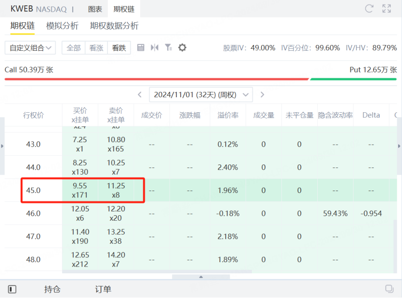This screenshot has height=298, width=402.
Task: Open the 2024/11/01 expiration date dropdown
Action: click(x=201, y=94)
